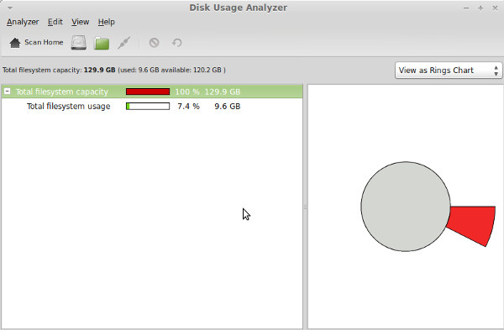Click the 129.9 GB size in the selected row
The width and height of the screenshot is (504, 330).
point(223,92)
